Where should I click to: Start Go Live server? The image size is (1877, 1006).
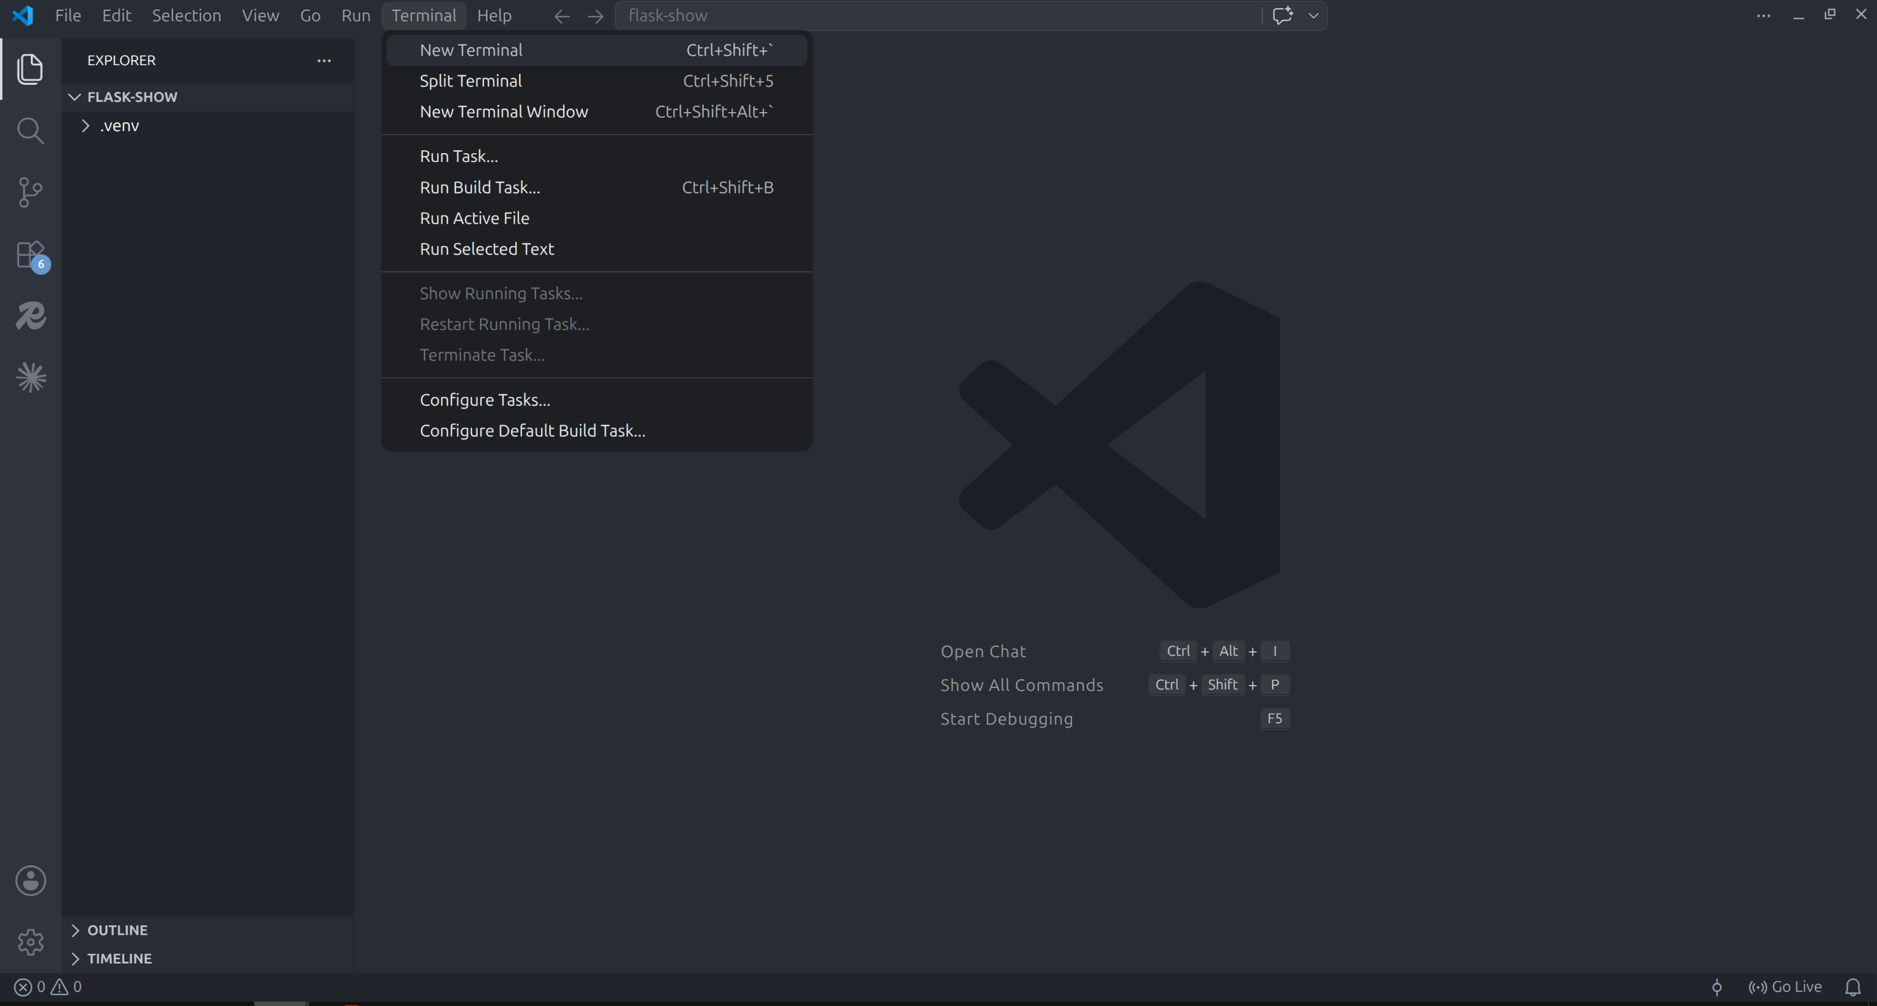point(1785,987)
